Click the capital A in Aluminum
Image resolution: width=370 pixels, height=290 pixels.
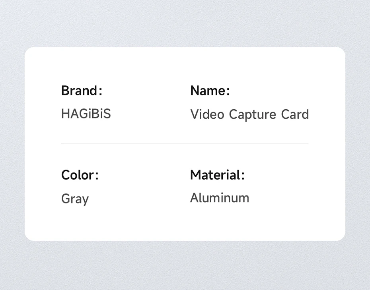194,198
